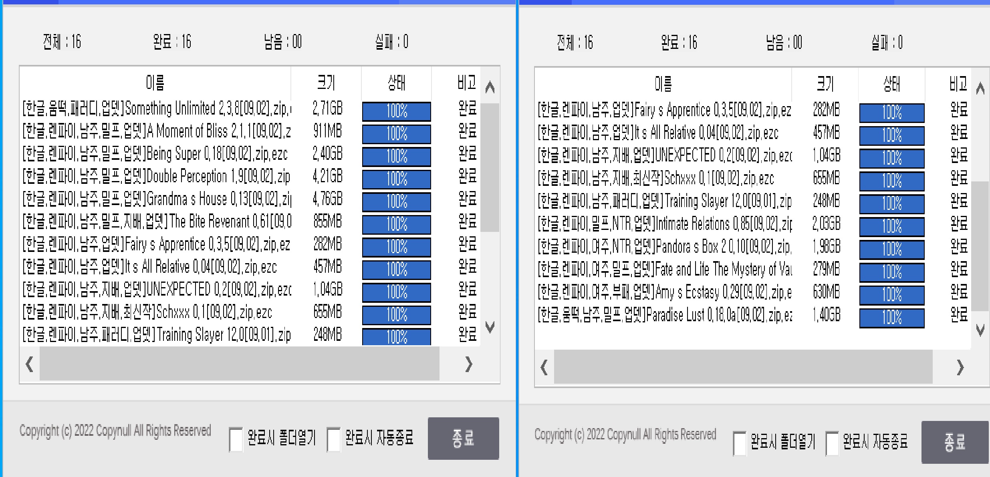The height and width of the screenshot is (477, 990).
Task: Click scroll right arrow in right window
Action: click(x=960, y=367)
